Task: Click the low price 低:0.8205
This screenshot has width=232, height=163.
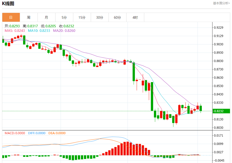Action: 48,26
